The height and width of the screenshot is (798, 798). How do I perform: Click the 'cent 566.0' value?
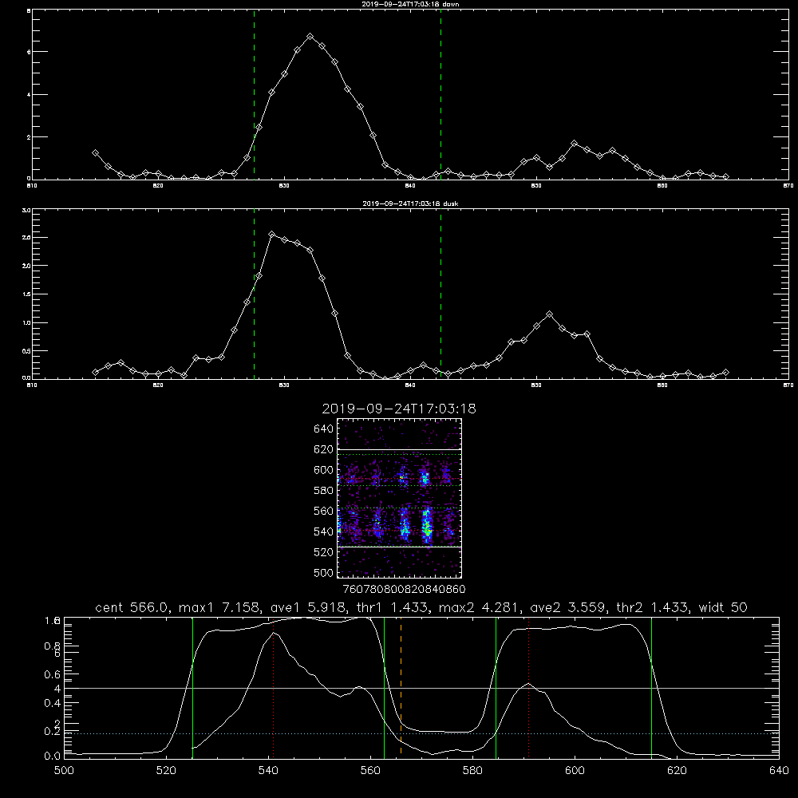click(132, 607)
